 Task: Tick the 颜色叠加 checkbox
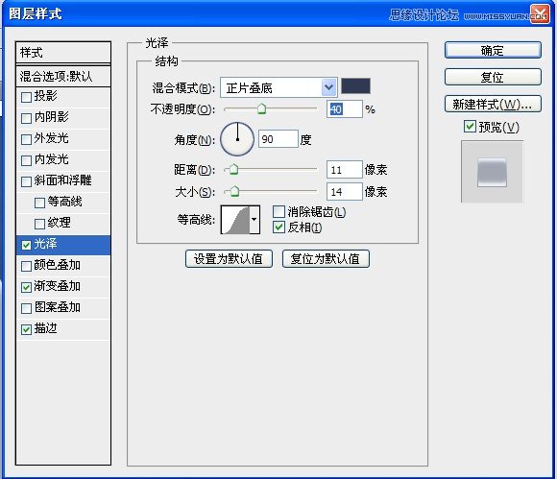[27, 266]
